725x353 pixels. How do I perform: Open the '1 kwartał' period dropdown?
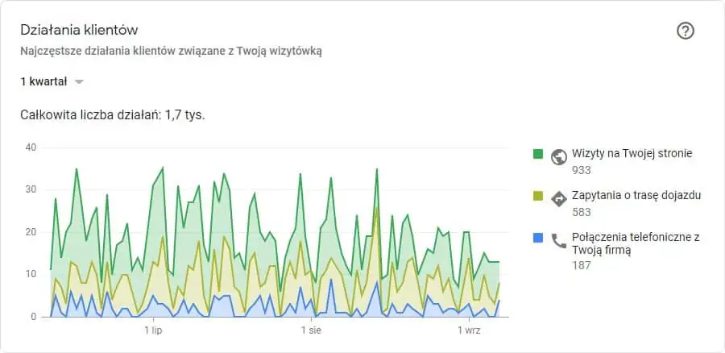[x=52, y=82]
